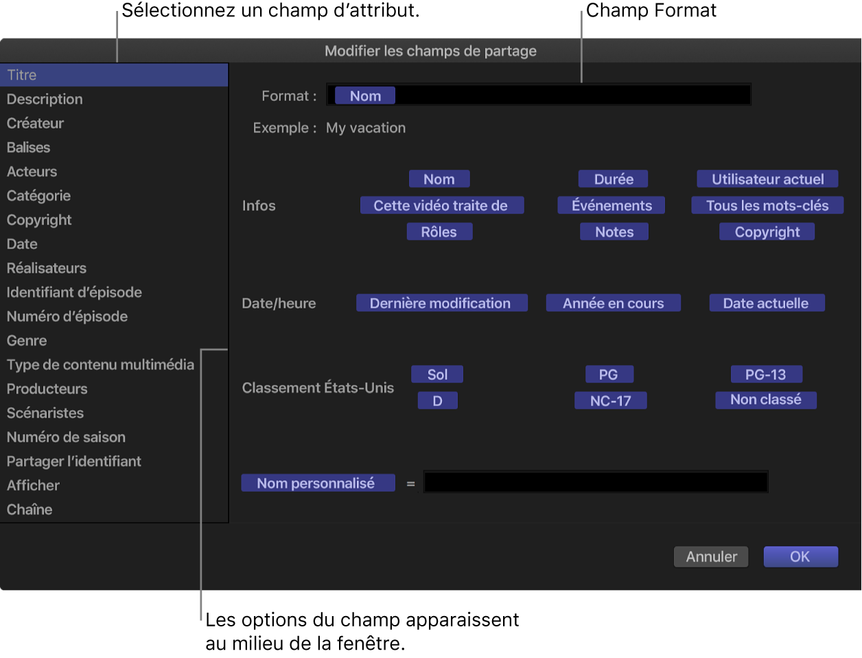Click the custom name text field
The image size is (862, 658).
click(595, 482)
